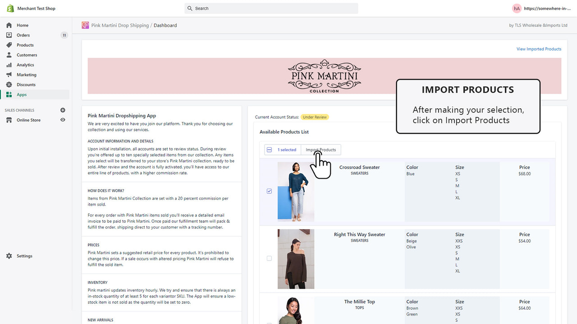Click the Olive color of Right This Way Sweater
The image size is (577, 324).
[x=411, y=247]
